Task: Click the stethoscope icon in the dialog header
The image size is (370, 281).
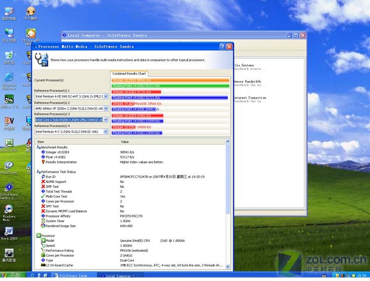Action: pos(41,59)
